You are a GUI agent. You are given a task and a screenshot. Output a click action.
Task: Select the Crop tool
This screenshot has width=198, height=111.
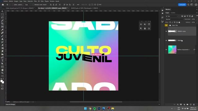(2, 23)
